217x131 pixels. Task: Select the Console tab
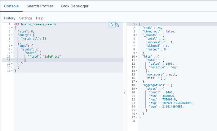click(x=11, y=6)
